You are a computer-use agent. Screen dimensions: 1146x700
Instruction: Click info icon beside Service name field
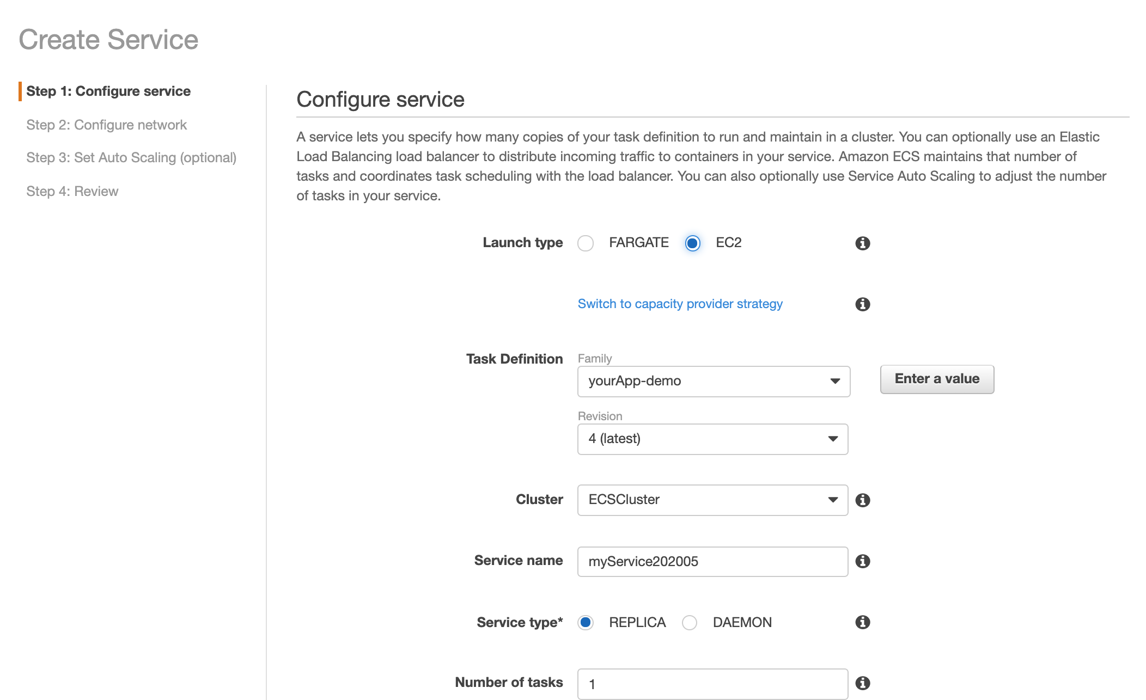click(862, 561)
